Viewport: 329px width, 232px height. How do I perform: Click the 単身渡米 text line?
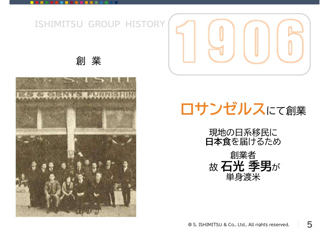pyautogui.click(x=243, y=177)
